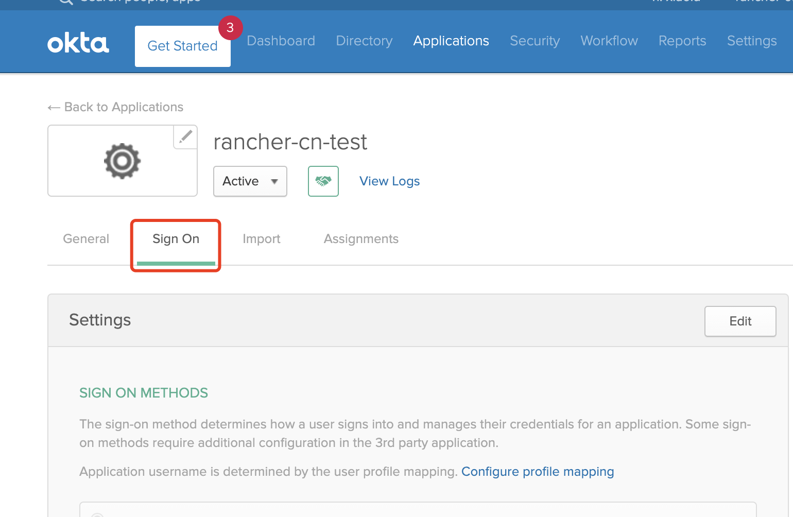Open Configure profile mapping link
The height and width of the screenshot is (517, 793).
coord(538,472)
